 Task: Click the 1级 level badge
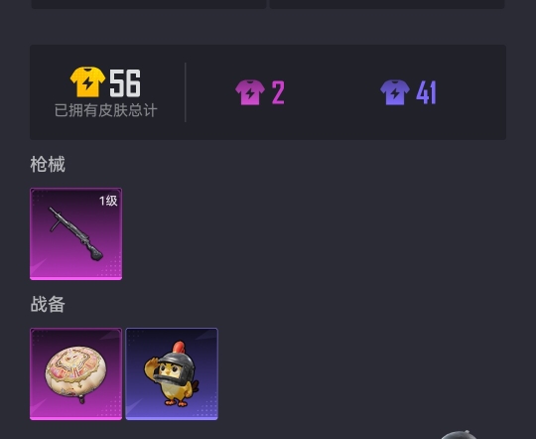tap(108, 201)
